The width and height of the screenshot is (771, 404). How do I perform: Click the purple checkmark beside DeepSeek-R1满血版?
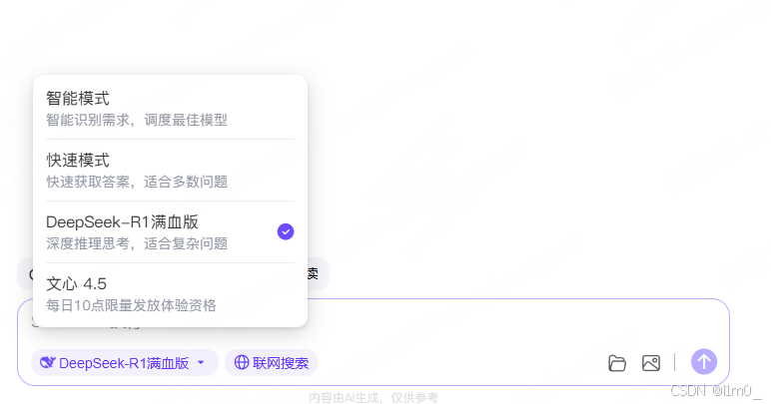(286, 231)
